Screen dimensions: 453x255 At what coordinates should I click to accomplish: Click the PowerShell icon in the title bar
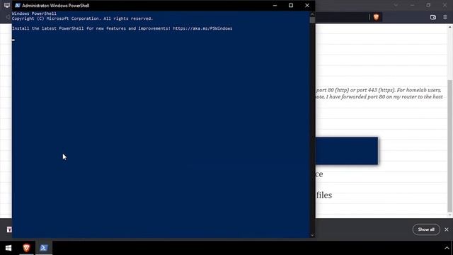pyautogui.click(x=17, y=6)
